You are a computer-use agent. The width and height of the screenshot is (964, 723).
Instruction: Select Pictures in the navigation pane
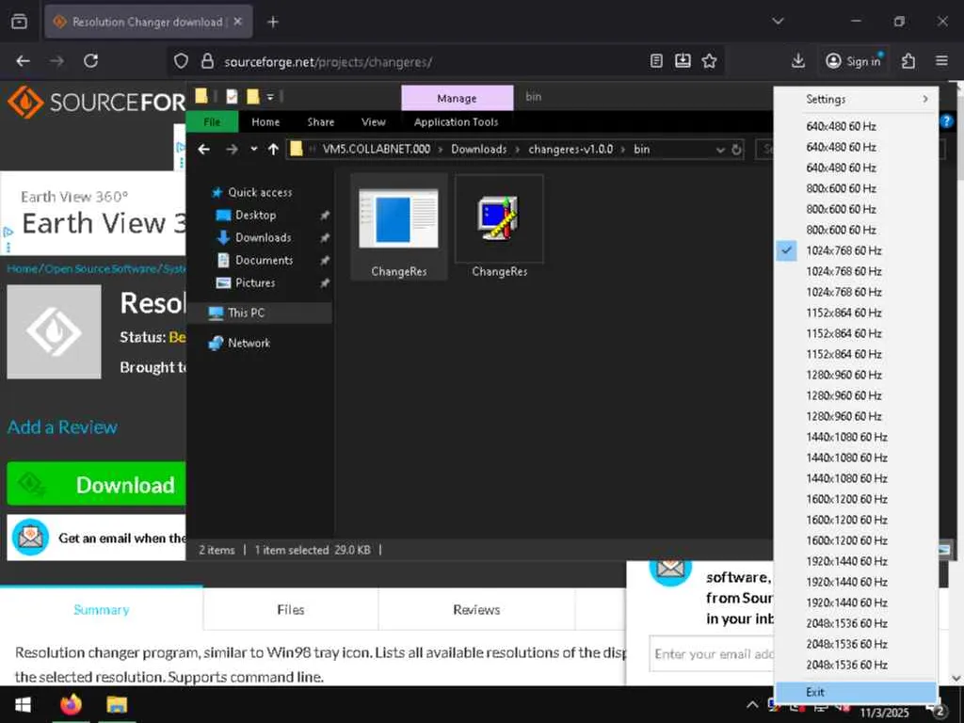(x=254, y=282)
